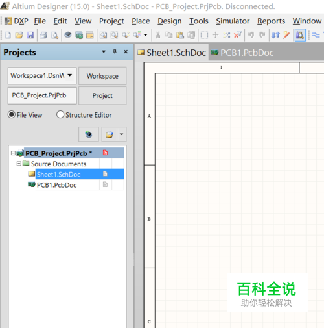Click the filter zoom icon with colored squares
Image resolution: width=324 pixels, height=328 pixels.
pyautogui.click(x=137, y=35)
